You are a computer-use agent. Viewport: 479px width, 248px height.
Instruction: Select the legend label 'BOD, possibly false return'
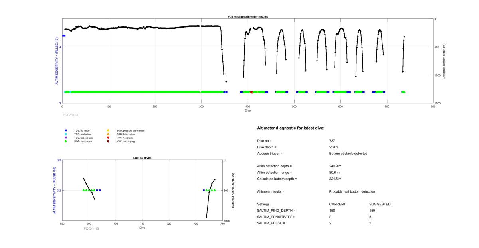point(131,130)
